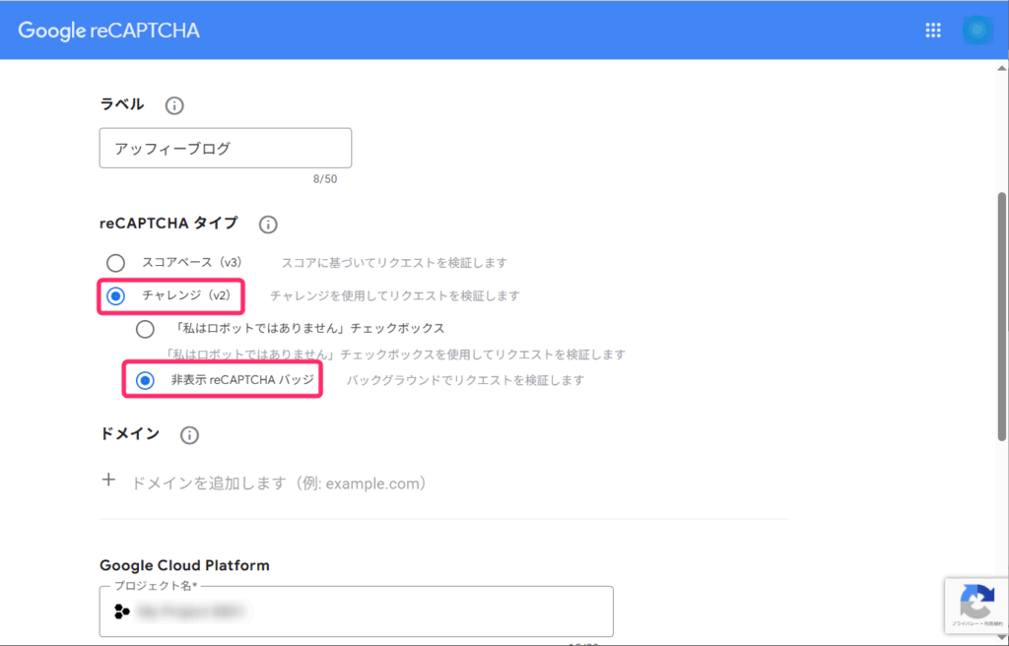Open the account avatar menu
1009x646 pixels.
pyautogui.click(x=976, y=31)
